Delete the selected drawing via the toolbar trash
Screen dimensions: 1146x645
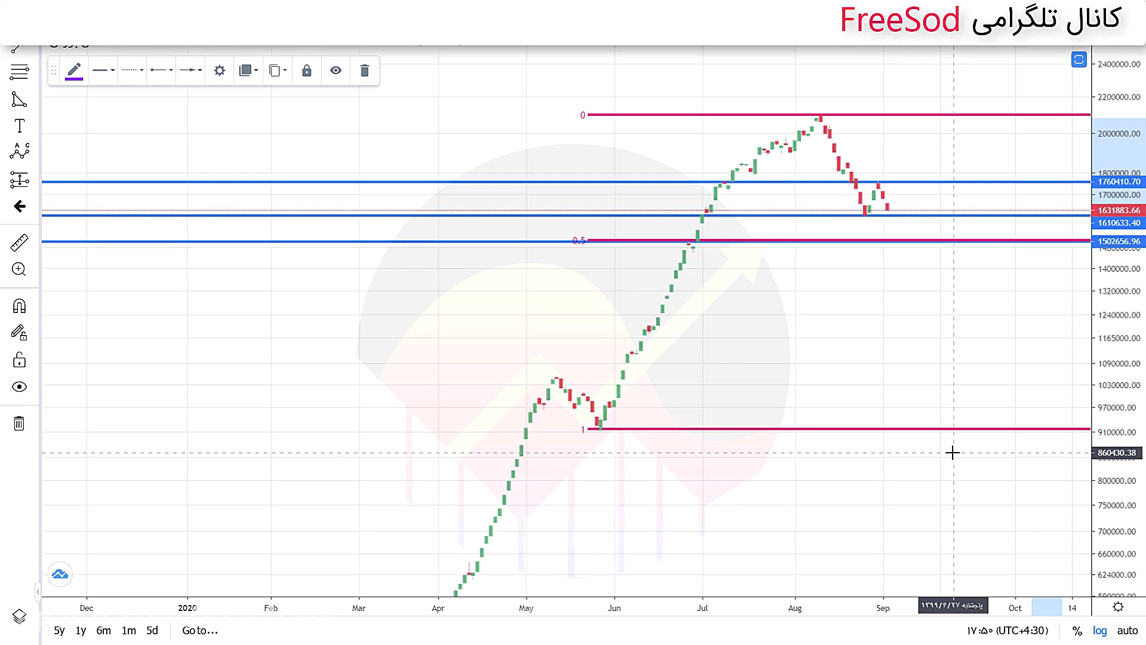tap(365, 70)
